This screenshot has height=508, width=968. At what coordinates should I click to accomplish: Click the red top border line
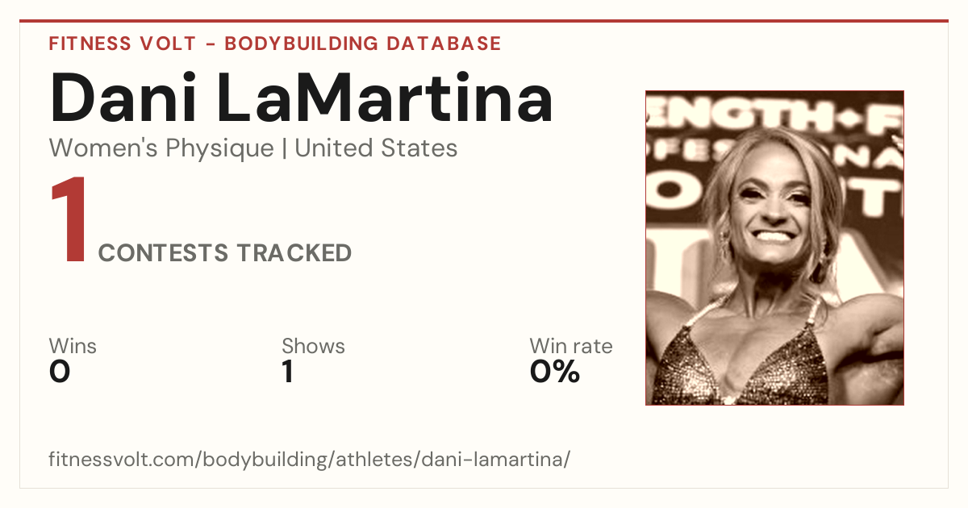tap(484, 21)
